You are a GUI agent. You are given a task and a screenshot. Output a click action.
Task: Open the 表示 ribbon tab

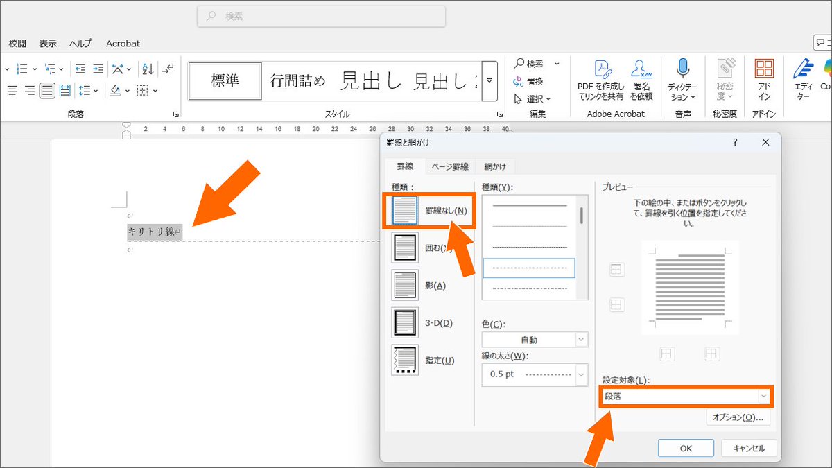click(x=47, y=43)
